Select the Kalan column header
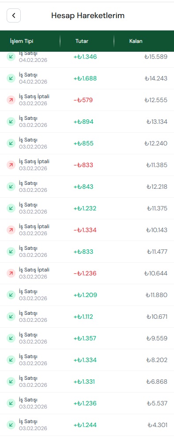 136,41
